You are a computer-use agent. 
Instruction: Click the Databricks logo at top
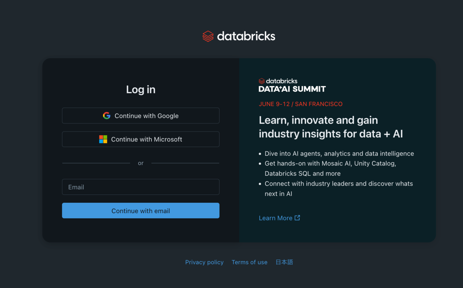pyautogui.click(x=239, y=36)
